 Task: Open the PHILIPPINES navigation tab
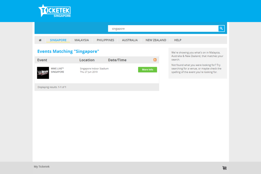pos(105,40)
